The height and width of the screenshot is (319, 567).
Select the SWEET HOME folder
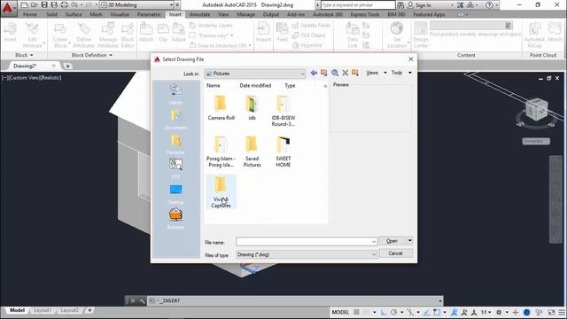point(283,152)
